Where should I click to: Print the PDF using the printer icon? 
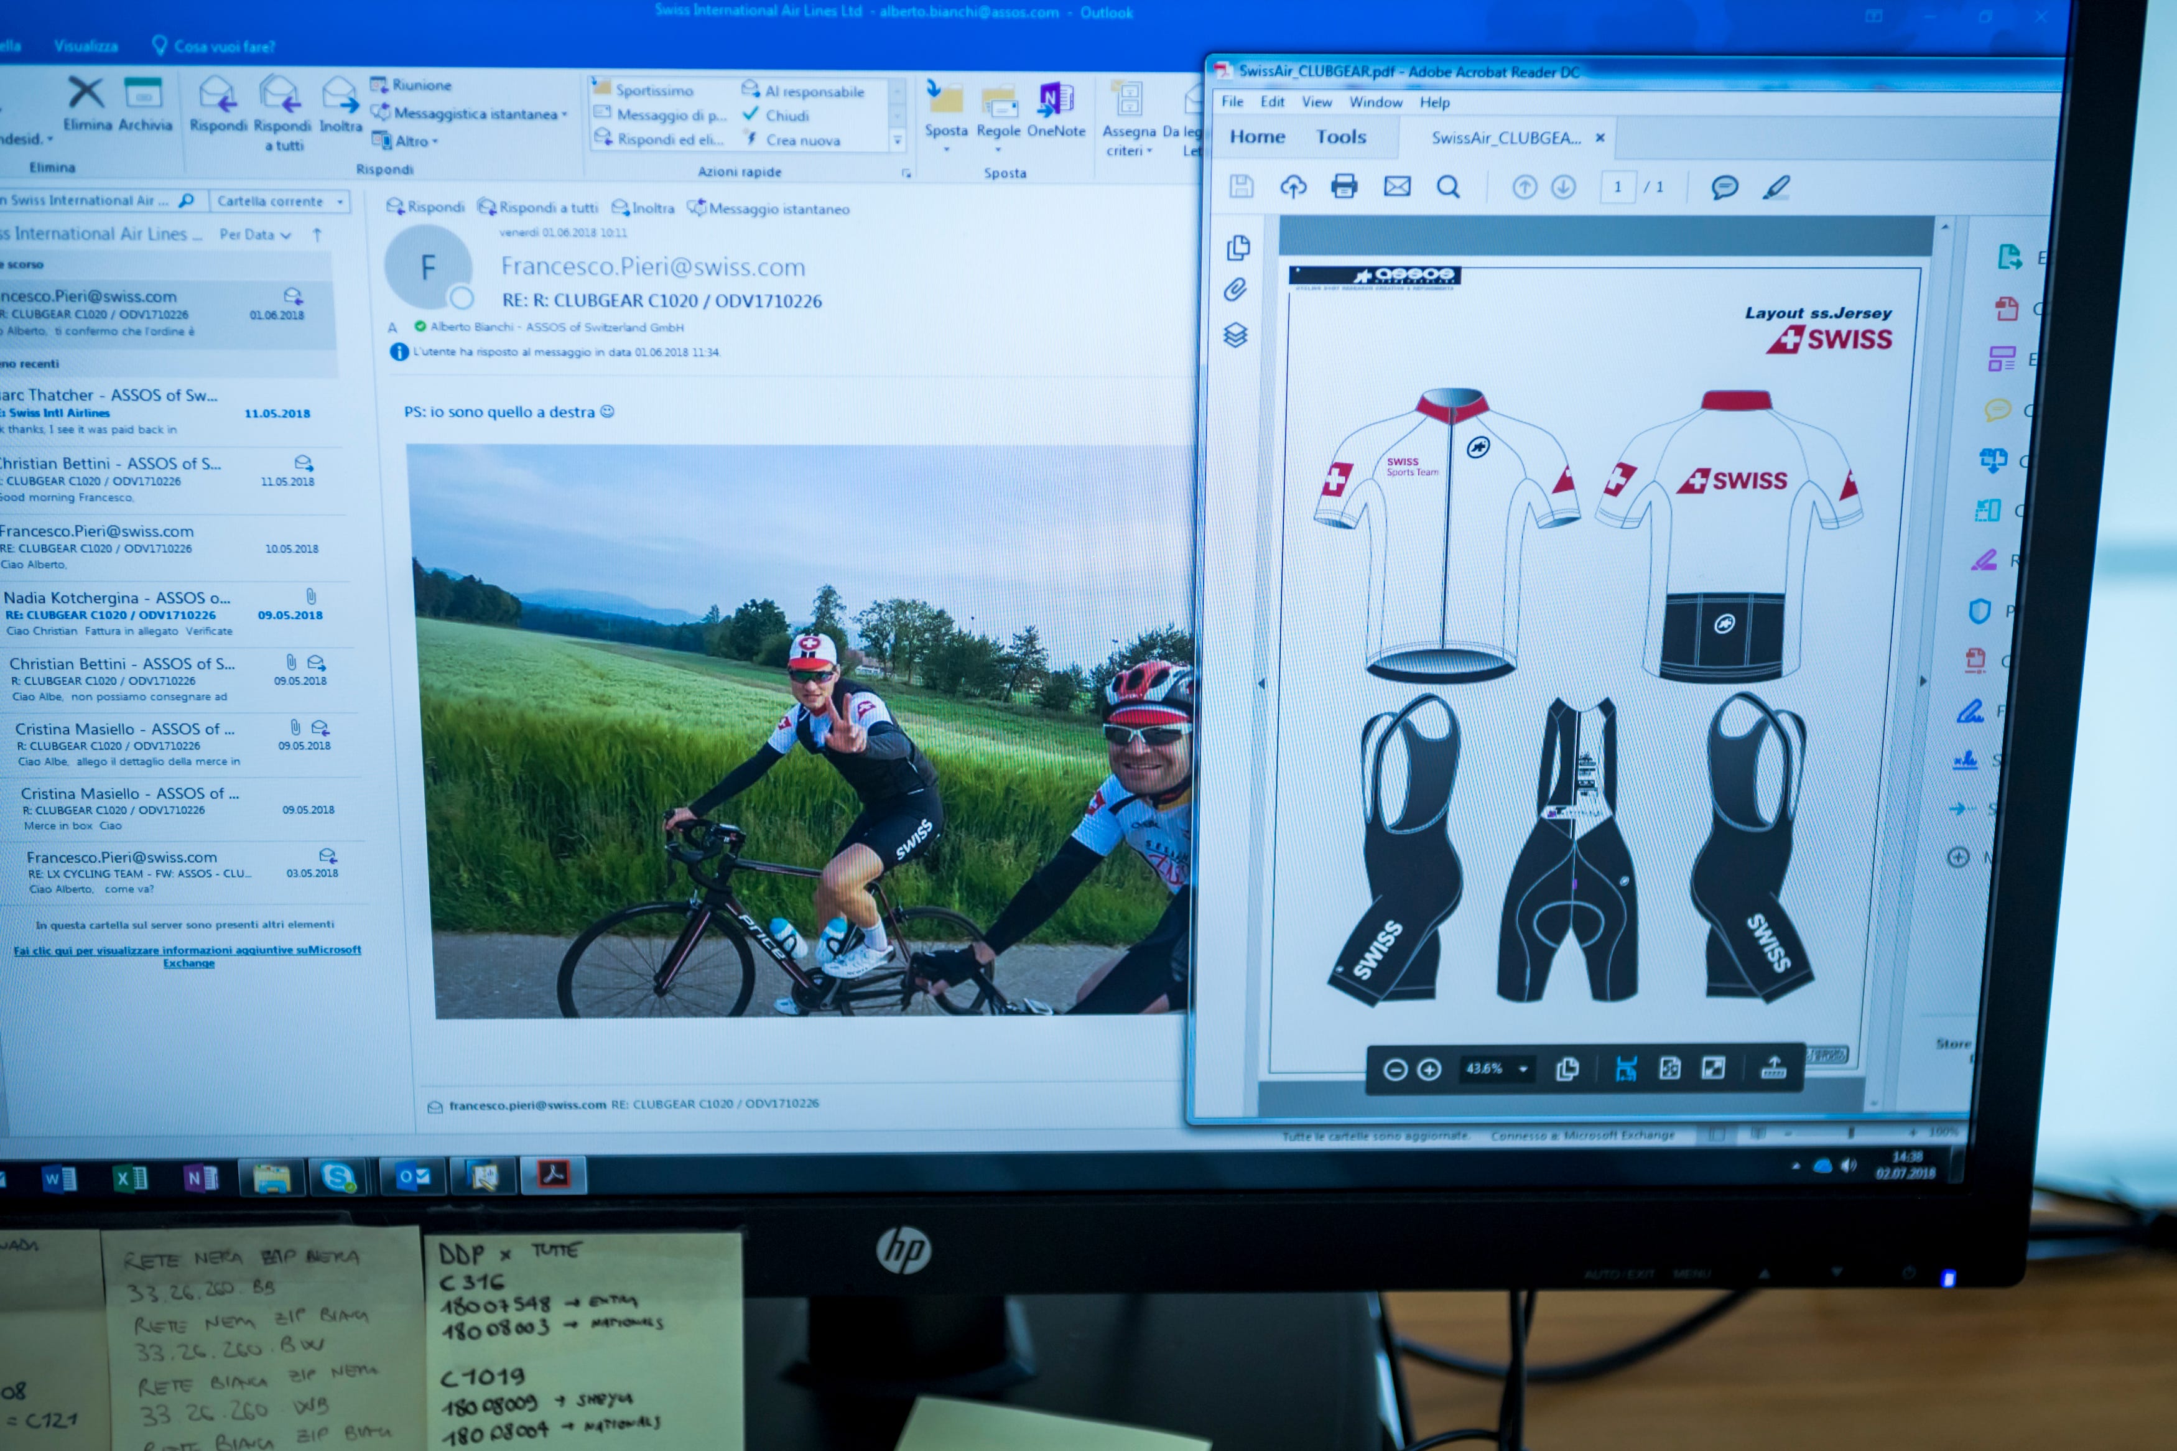1344,187
